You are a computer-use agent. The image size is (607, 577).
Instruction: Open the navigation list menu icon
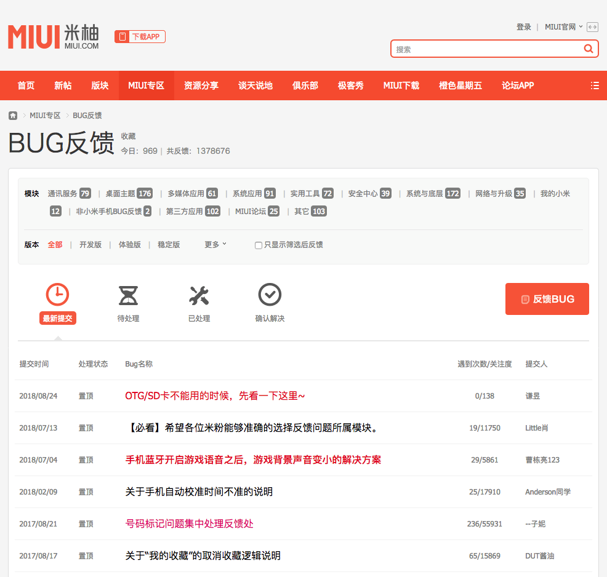595,86
